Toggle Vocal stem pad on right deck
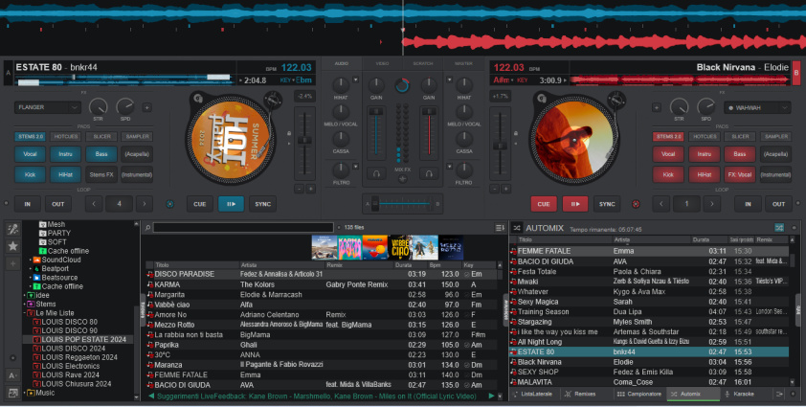The image size is (806, 407). tap(668, 154)
